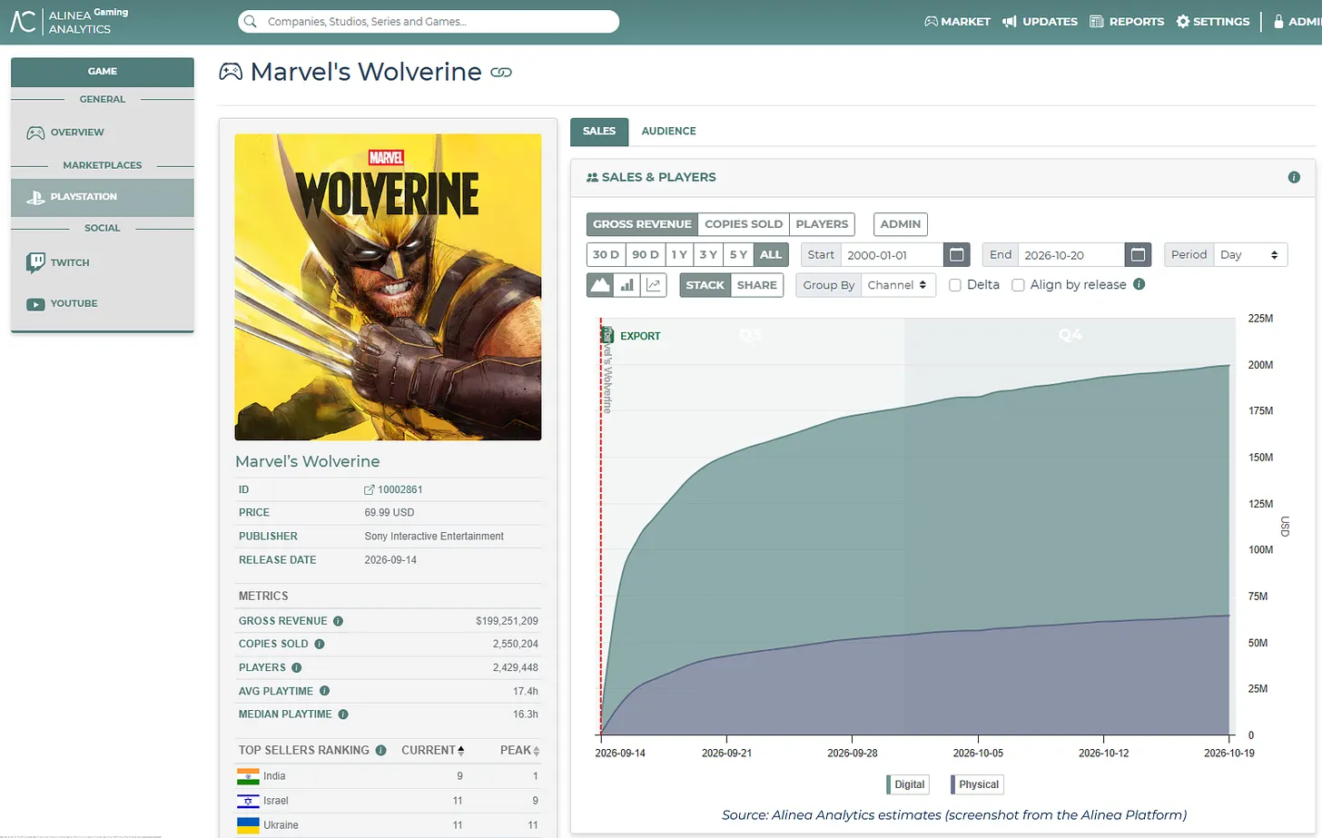Screen dimensions: 1322x838
Task: Switch chart to Share mode
Action: 756,285
